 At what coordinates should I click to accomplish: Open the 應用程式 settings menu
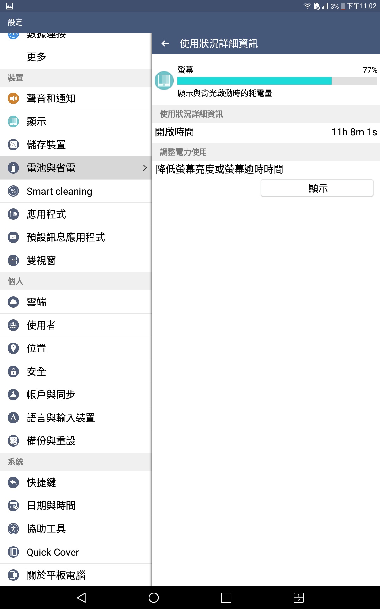(46, 214)
